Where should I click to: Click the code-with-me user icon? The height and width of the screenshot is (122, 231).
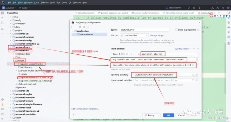213,8
